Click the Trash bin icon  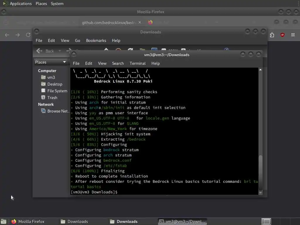pos(43,97)
